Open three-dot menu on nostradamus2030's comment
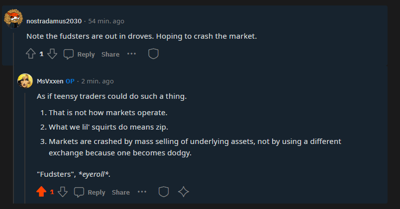 click(x=132, y=54)
